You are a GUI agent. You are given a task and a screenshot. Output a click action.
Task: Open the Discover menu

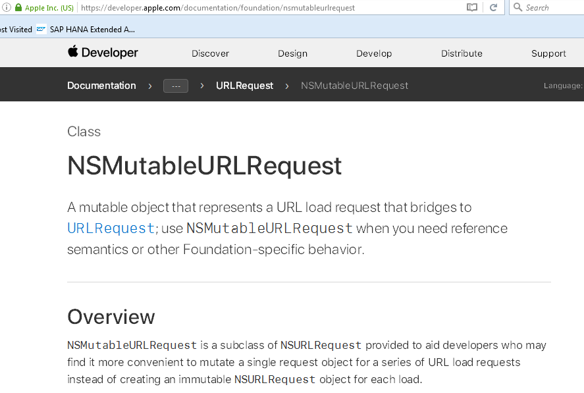tap(210, 53)
